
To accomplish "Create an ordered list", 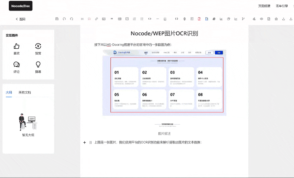I will tap(134, 19).
